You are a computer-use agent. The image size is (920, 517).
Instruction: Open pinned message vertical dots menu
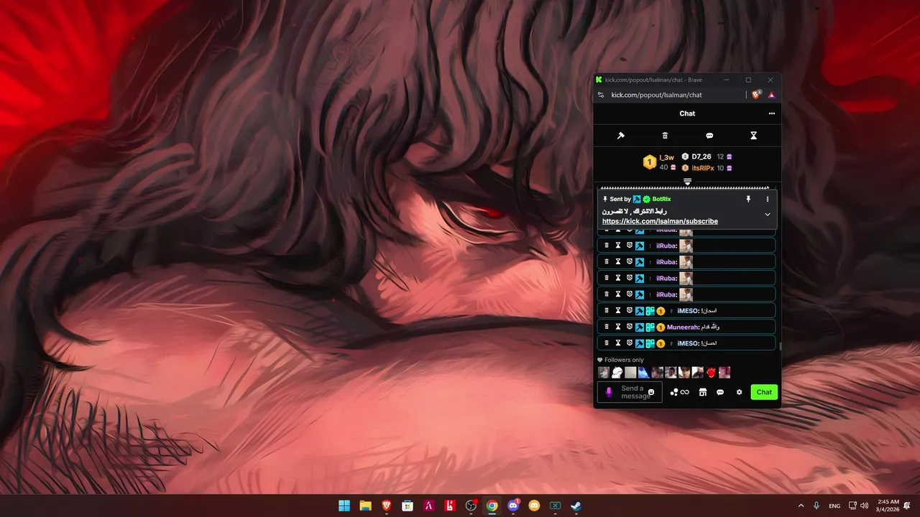tap(767, 199)
